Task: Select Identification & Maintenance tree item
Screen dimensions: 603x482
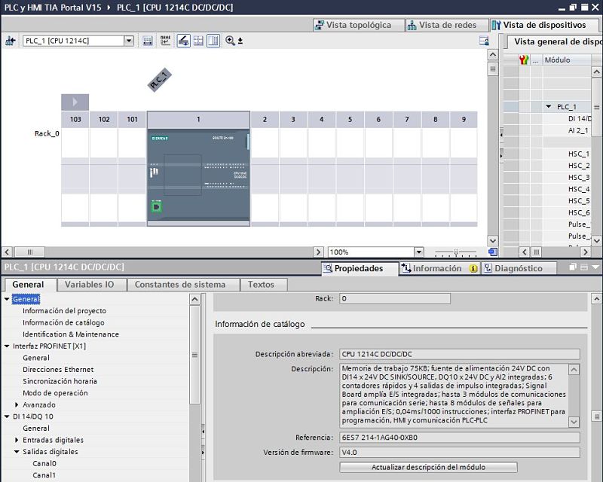Action: click(71, 334)
